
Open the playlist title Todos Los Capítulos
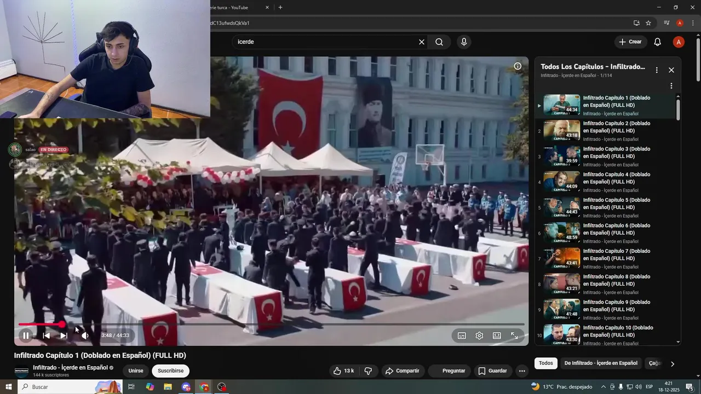pos(593,67)
